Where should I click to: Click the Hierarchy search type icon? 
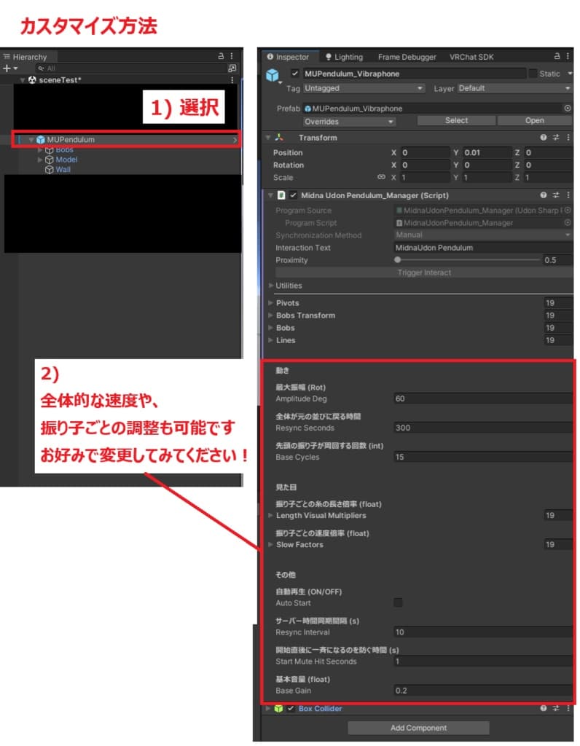232,68
